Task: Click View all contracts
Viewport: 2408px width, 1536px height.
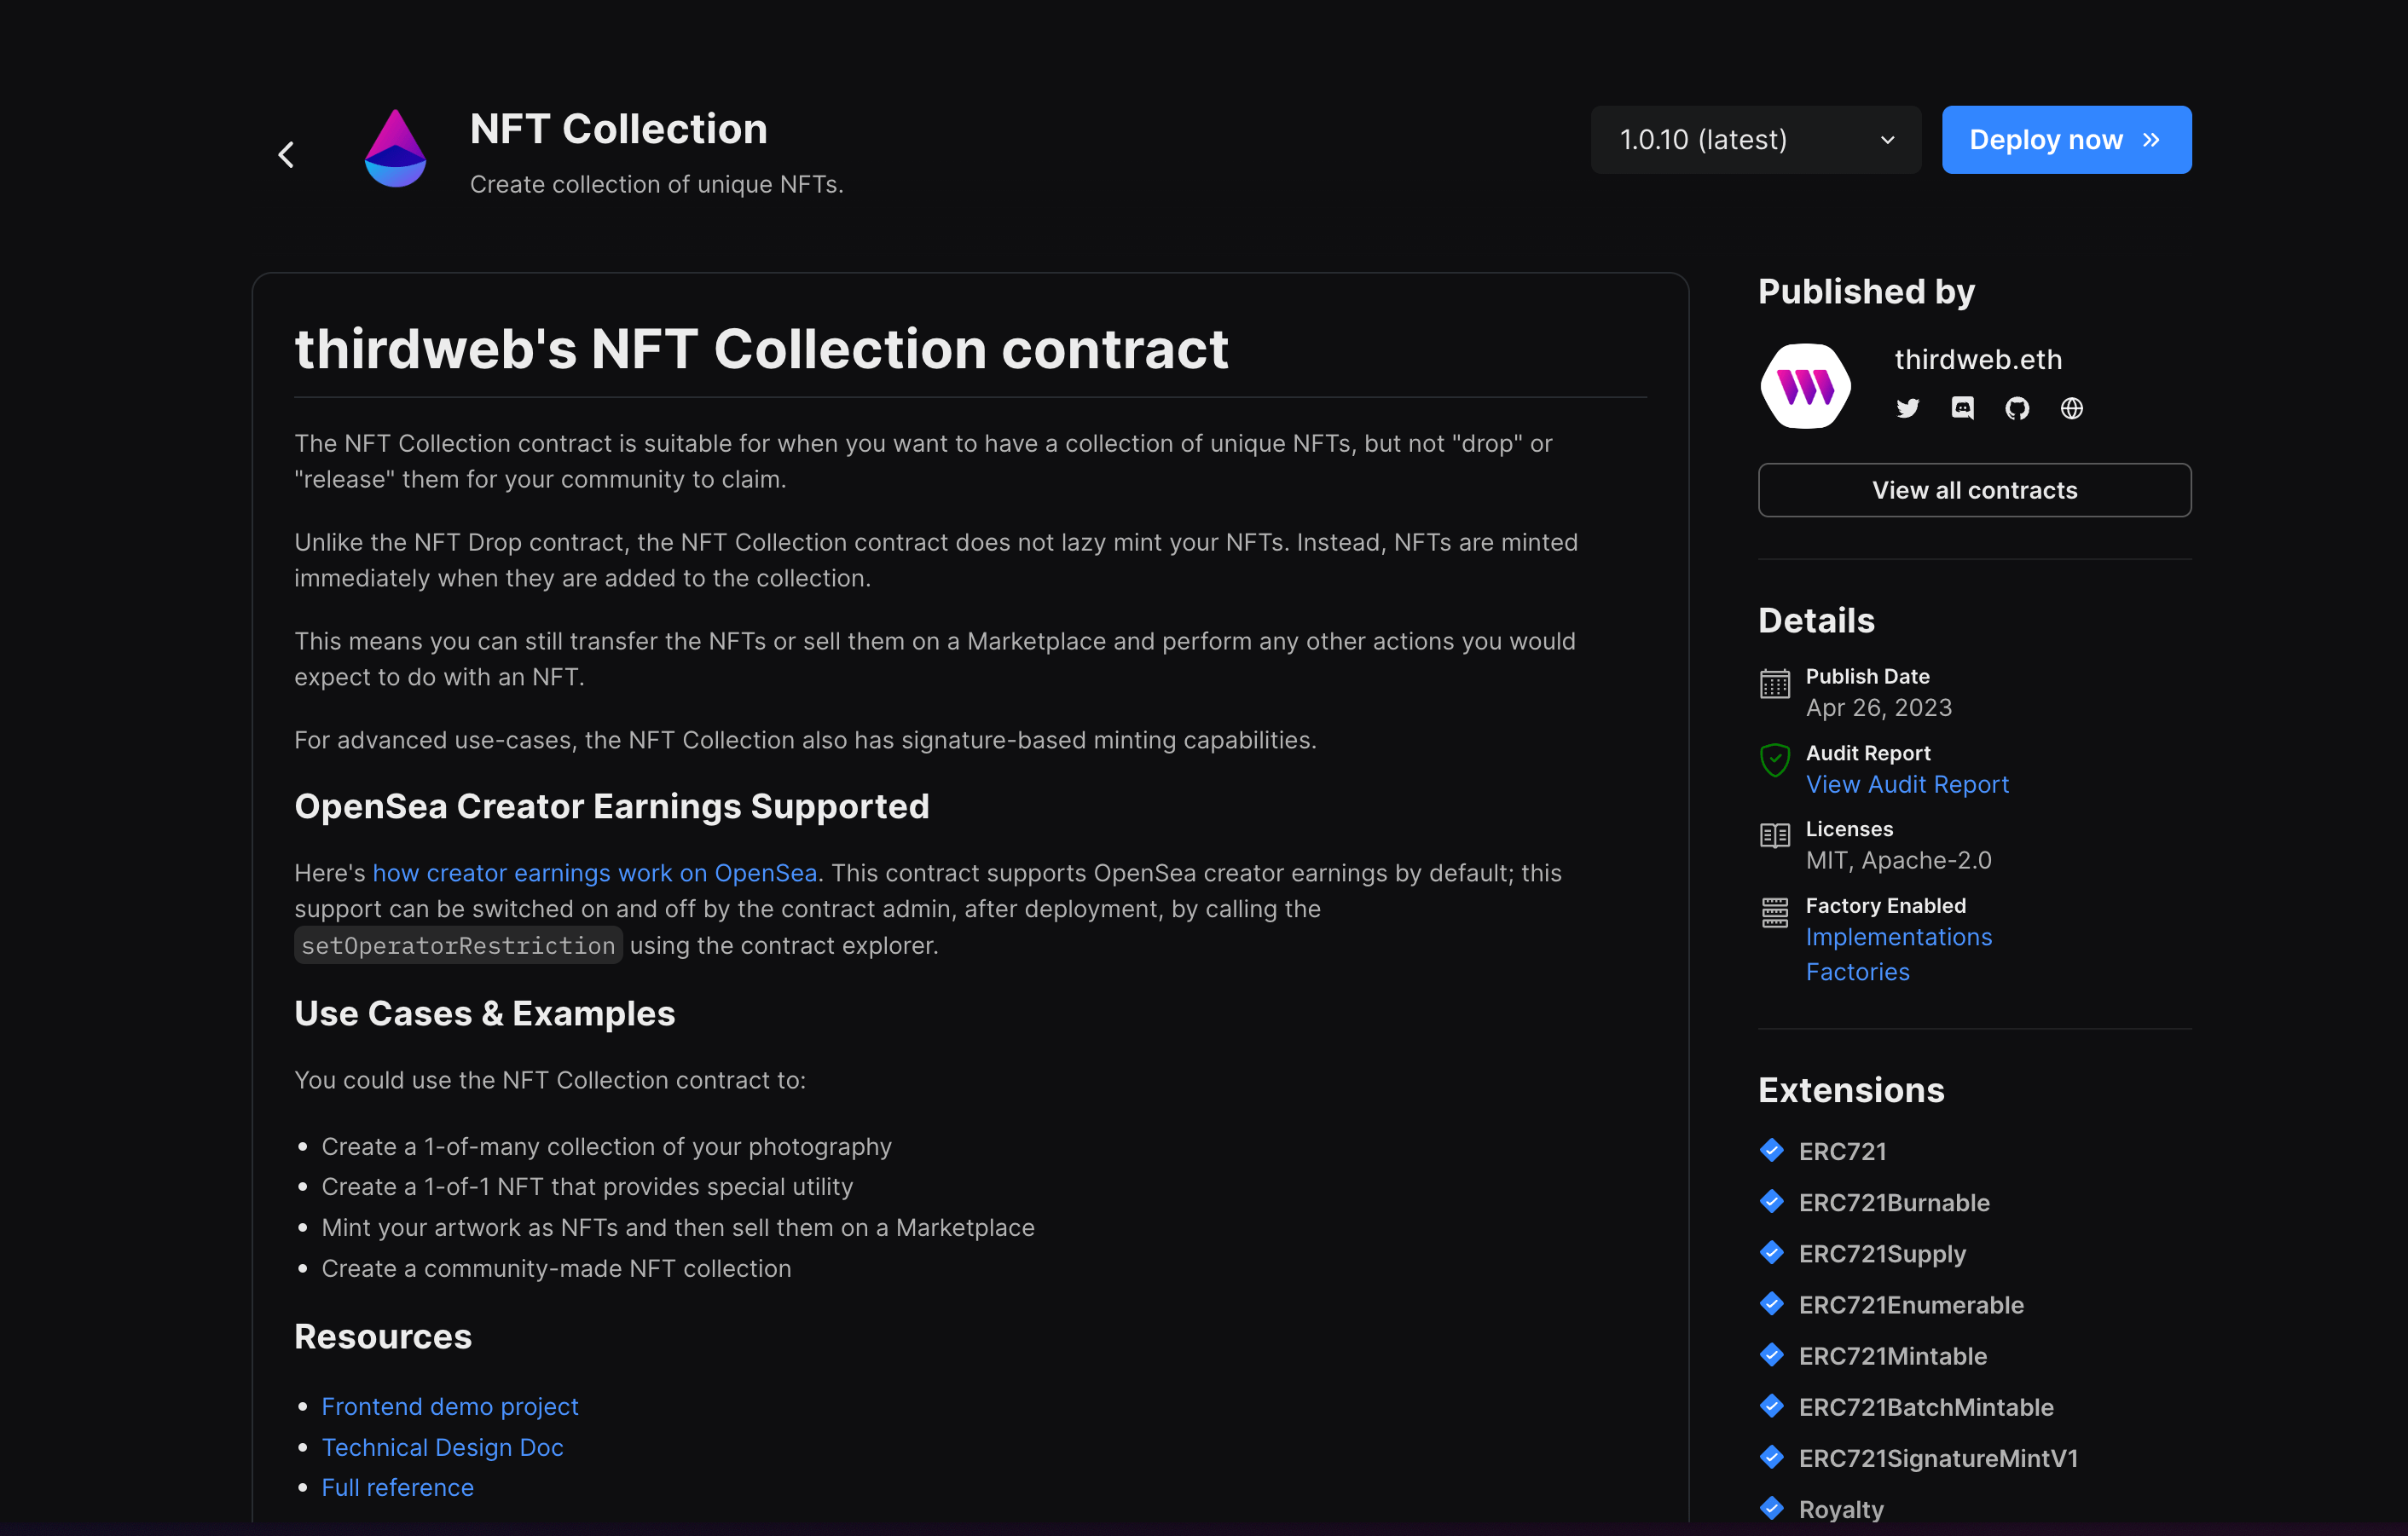Action: (1974, 489)
